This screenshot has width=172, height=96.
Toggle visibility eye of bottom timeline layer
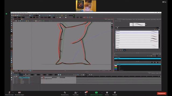pyautogui.click(x=13, y=83)
